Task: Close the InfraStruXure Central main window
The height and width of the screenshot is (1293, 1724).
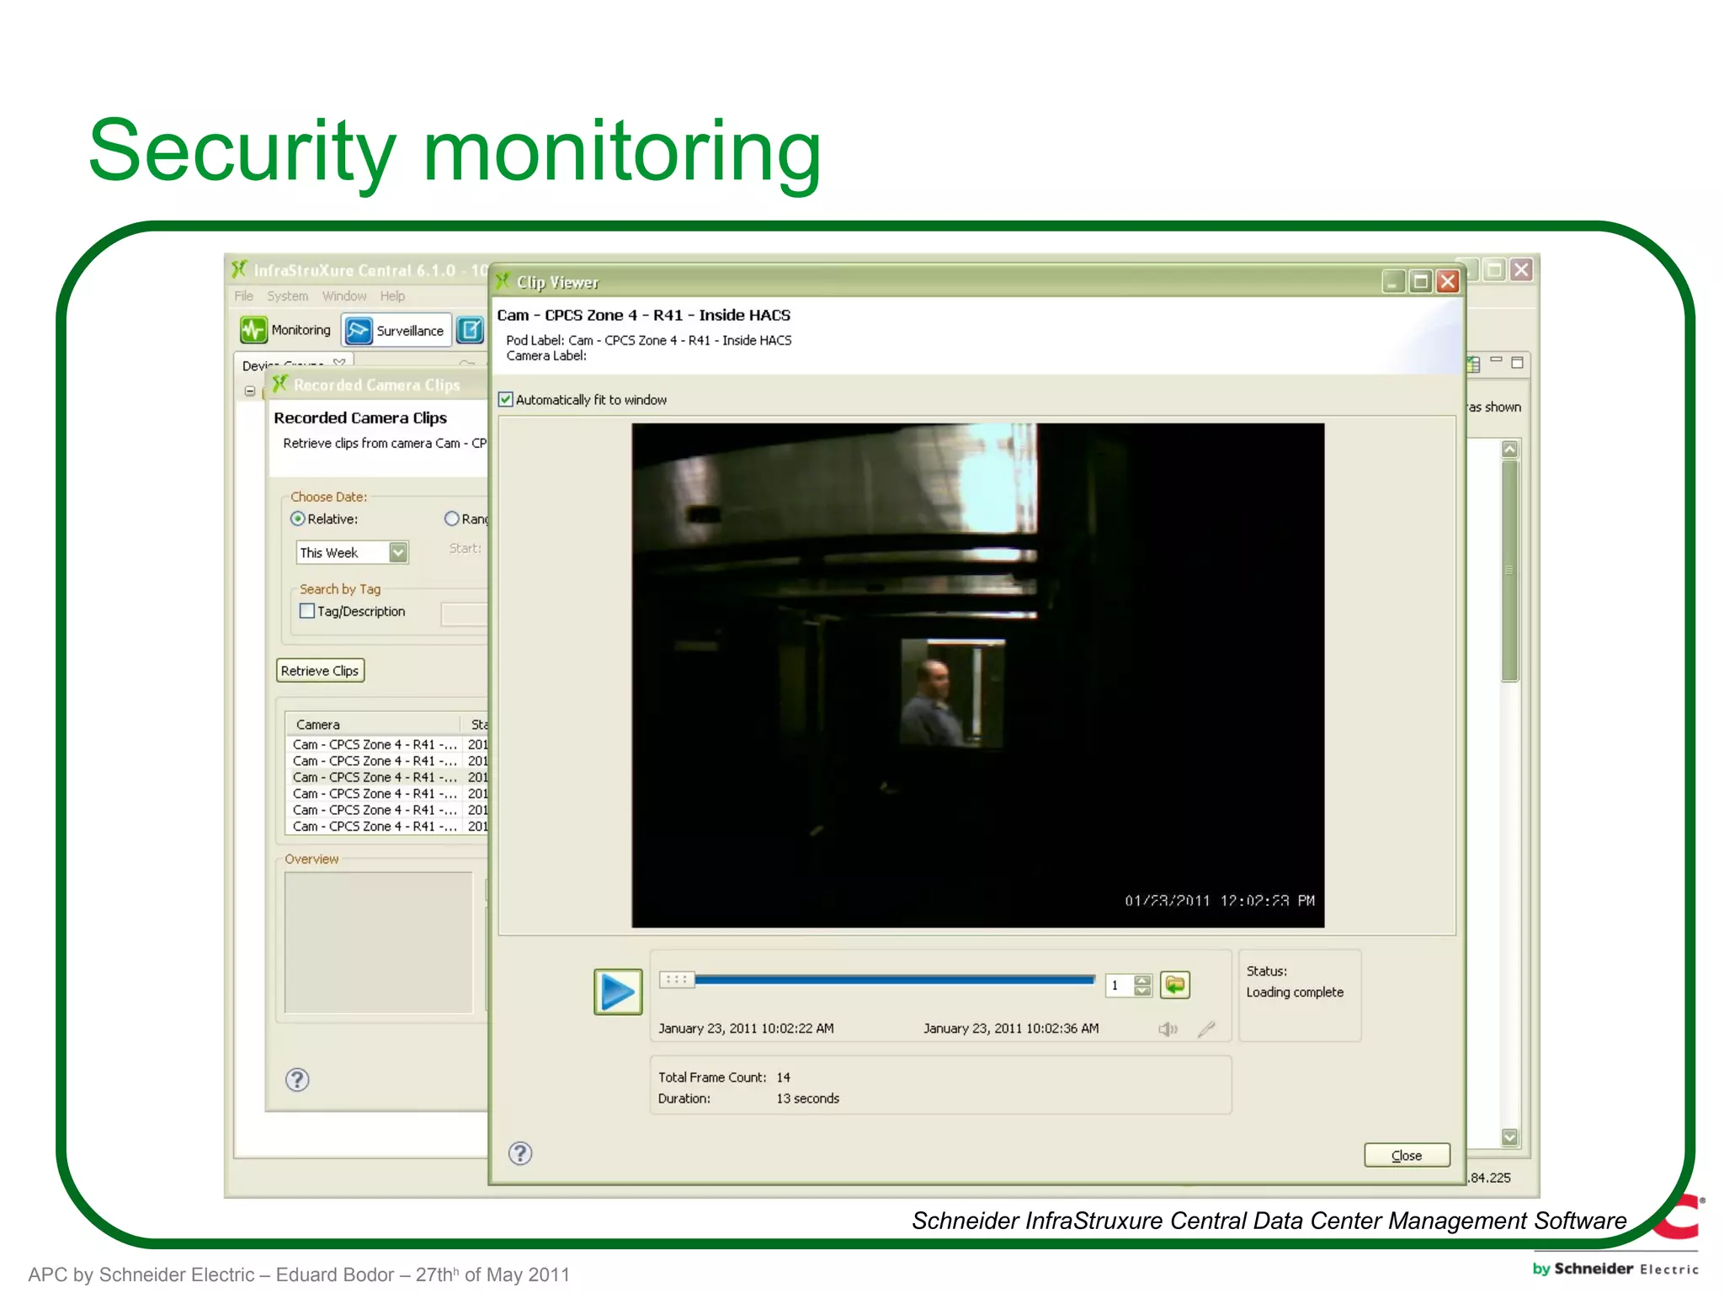Action: click(1521, 270)
